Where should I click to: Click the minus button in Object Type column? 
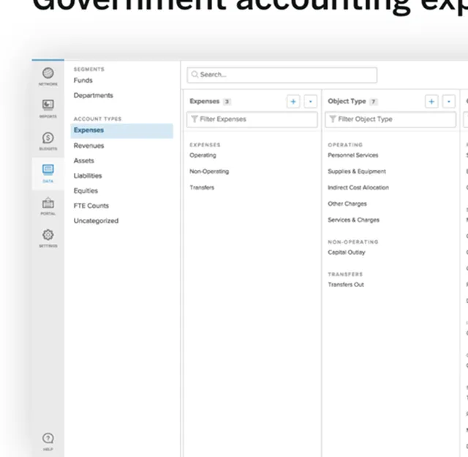point(448,102)
